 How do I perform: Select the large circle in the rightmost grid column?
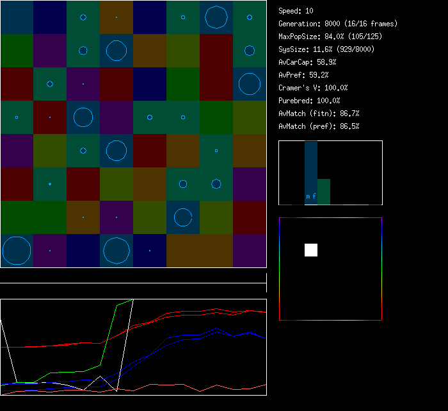(250, 84)
